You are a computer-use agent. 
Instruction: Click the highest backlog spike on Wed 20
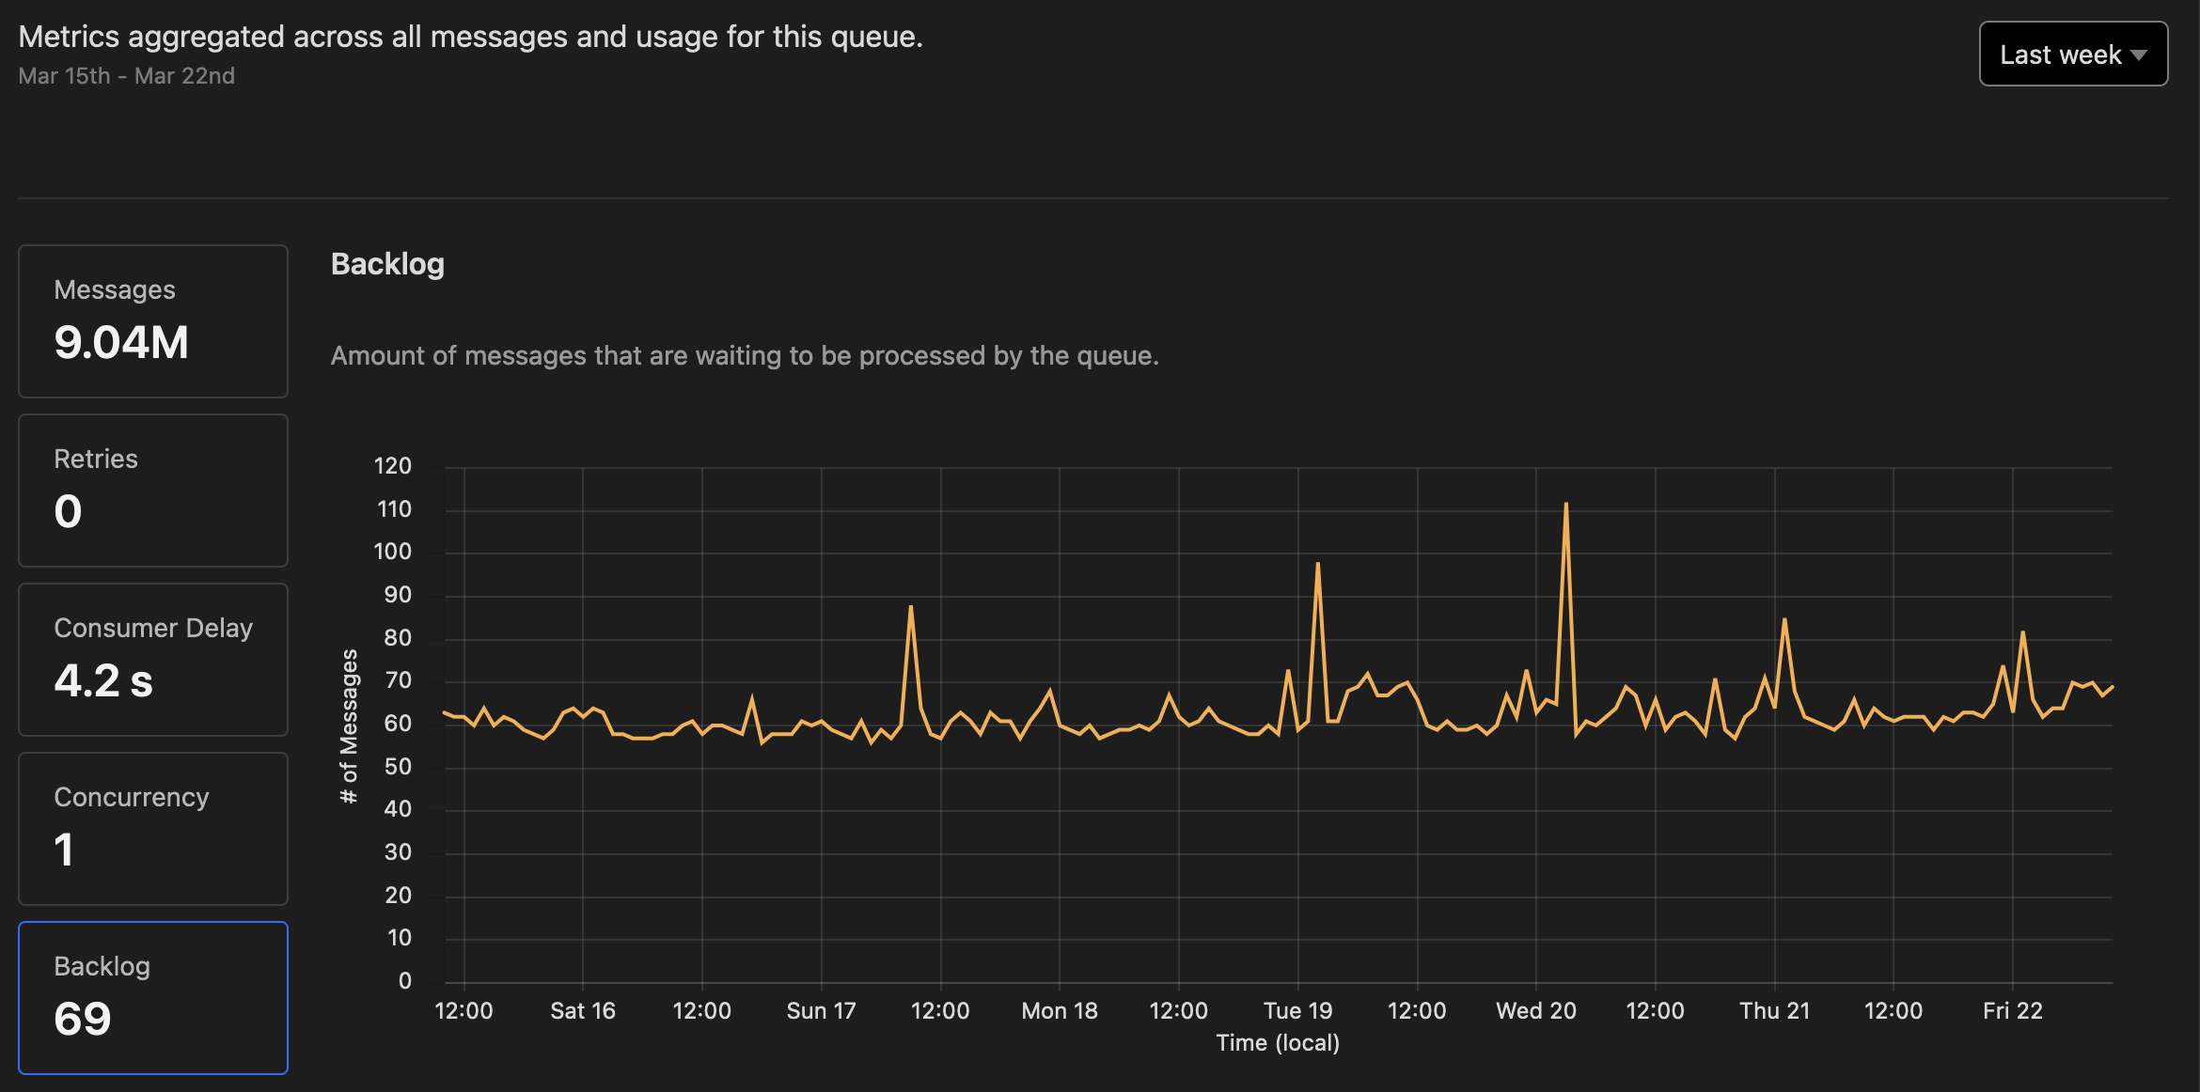[1565, 505]
